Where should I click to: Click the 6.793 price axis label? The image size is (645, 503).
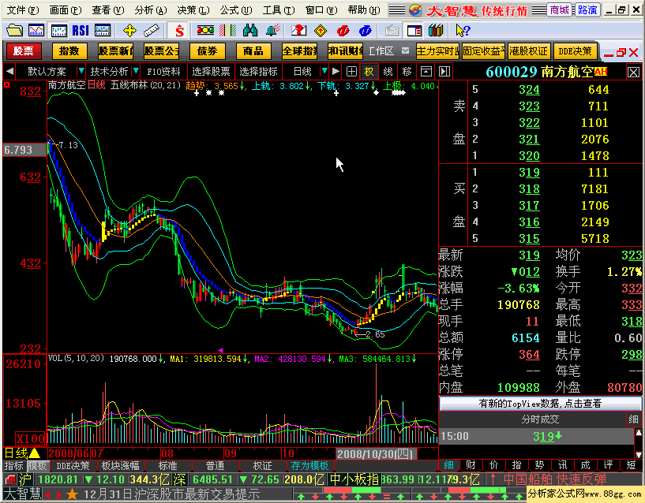point(24,150)
